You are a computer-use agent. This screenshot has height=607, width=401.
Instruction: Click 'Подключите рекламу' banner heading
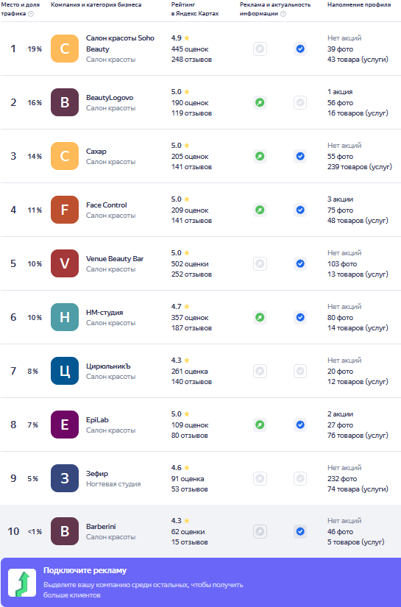[85, 570]
